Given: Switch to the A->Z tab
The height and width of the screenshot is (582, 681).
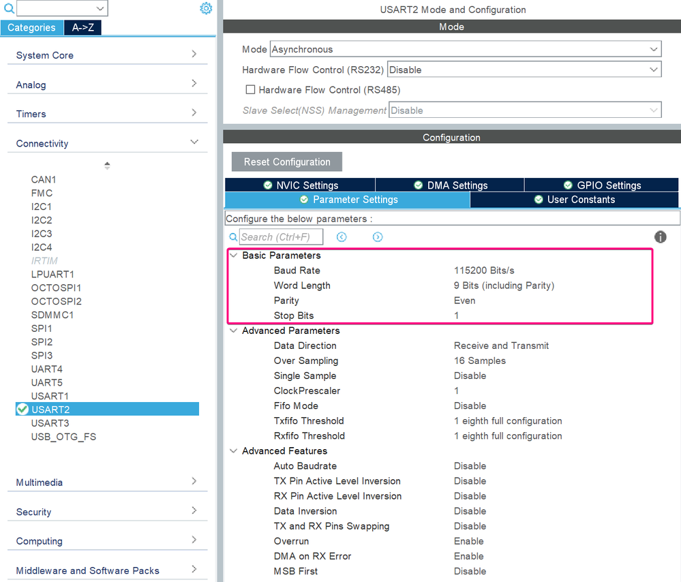Looking at the screenshot, I should click(83, 27).
